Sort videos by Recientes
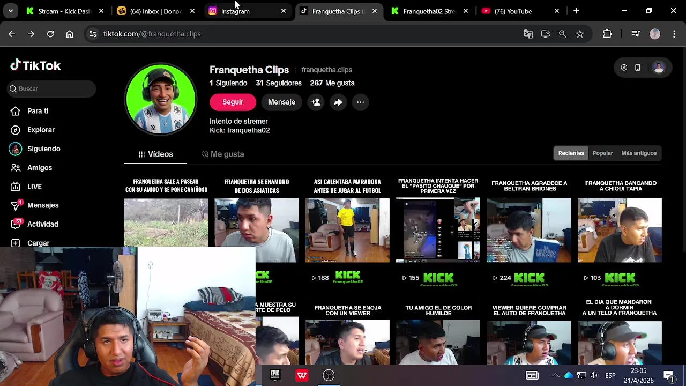This screenshot has width=686, height=386. click(x=571, y=153)
